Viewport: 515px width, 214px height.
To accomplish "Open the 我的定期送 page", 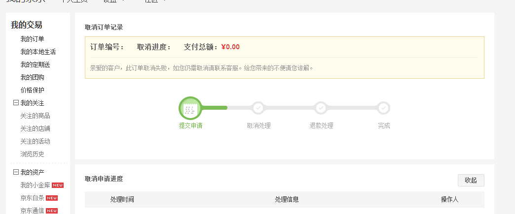I will [35, 64].
